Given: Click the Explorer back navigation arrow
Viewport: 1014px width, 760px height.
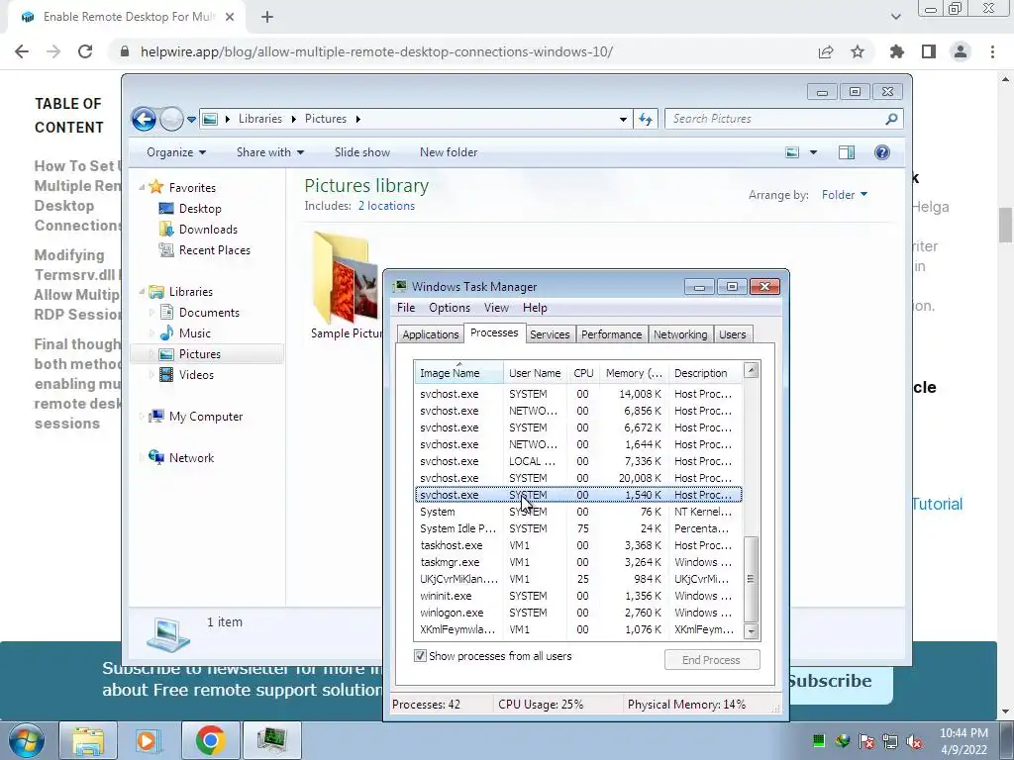Looking at the screenshot, I should 144,119.
